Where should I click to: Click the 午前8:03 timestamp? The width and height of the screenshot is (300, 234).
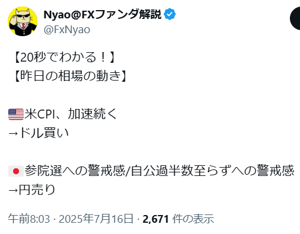(29, 219)
